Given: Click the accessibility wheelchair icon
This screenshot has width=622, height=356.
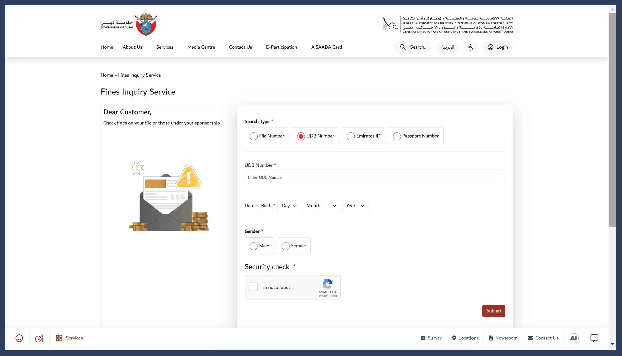Looking at the screenshot, I should point(471,47).
